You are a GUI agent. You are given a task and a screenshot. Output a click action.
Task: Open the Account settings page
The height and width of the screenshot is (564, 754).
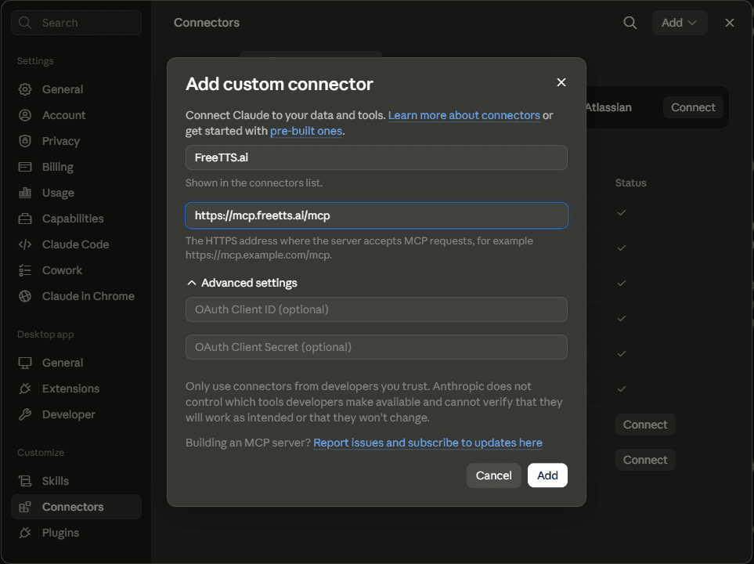(76, 115)
